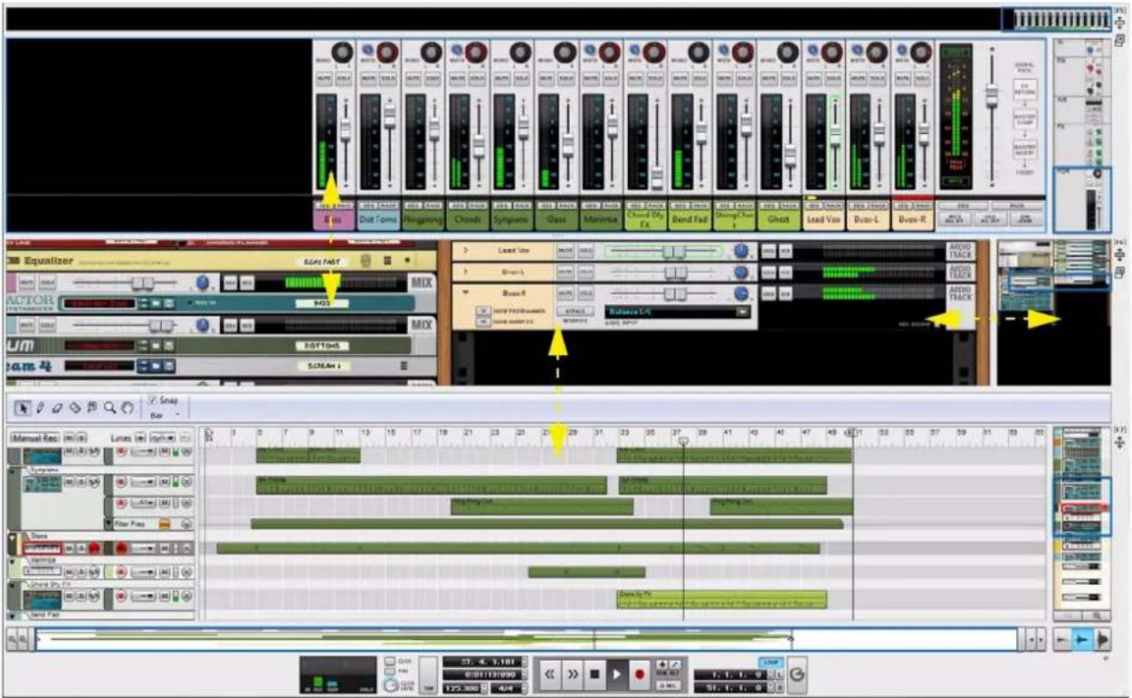Image resolution: width=1132 pixels, height=698 pixels.
Task: Select the Razor tool in the sequencer toolbar
Action: point(74,406)
